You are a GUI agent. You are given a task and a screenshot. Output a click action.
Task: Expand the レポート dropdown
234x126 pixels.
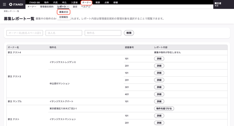(63, 7)
